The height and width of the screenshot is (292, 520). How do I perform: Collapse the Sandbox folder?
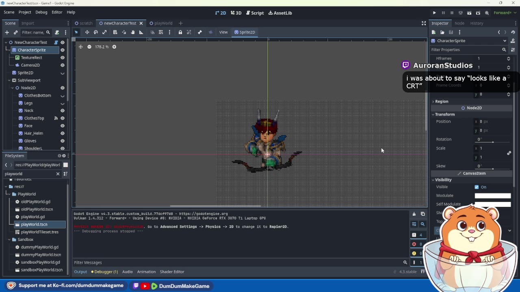[9, 239]
